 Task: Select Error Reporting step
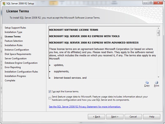pos(13,67)
